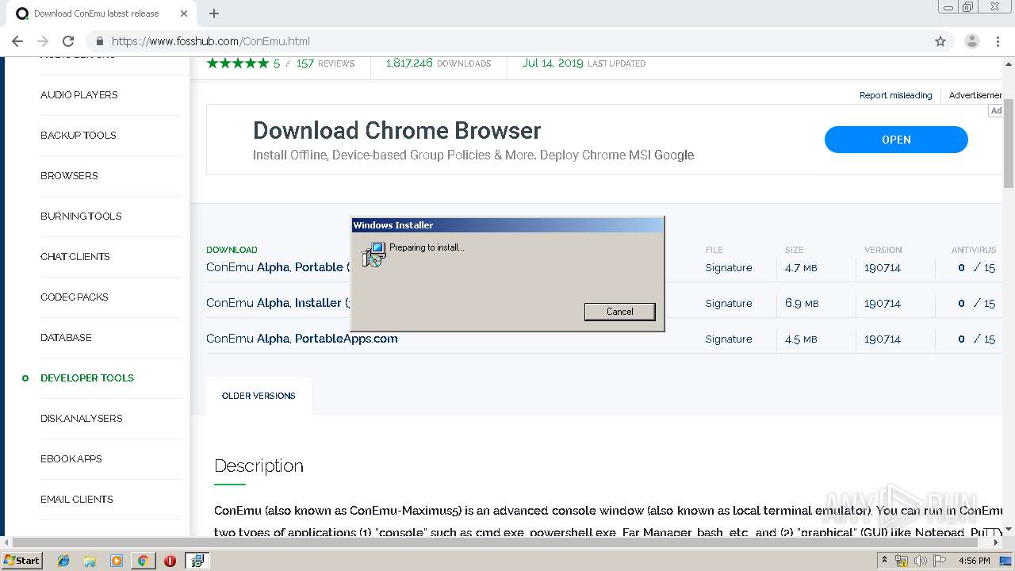
Task: Open the BURNING TOOLS category
Action: [x=81, y=216]
